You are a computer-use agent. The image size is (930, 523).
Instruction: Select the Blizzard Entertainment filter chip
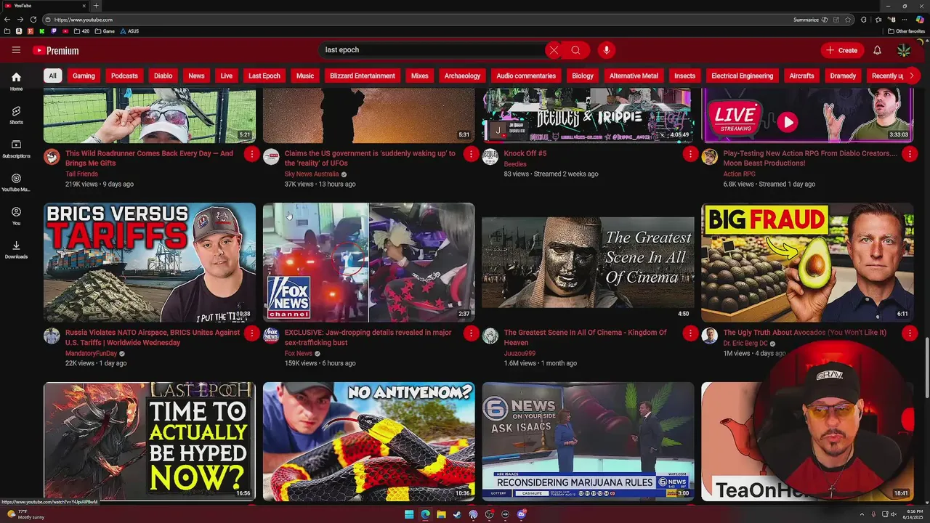coord(363,76)
